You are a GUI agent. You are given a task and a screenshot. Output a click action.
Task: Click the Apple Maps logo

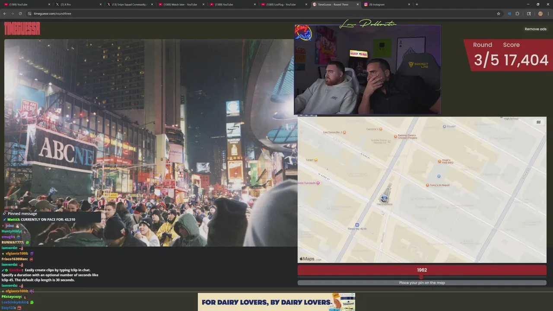(307, 259)
